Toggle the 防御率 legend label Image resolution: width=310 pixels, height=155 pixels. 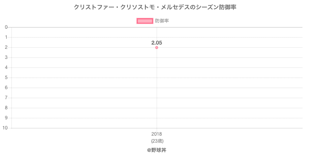162,21
